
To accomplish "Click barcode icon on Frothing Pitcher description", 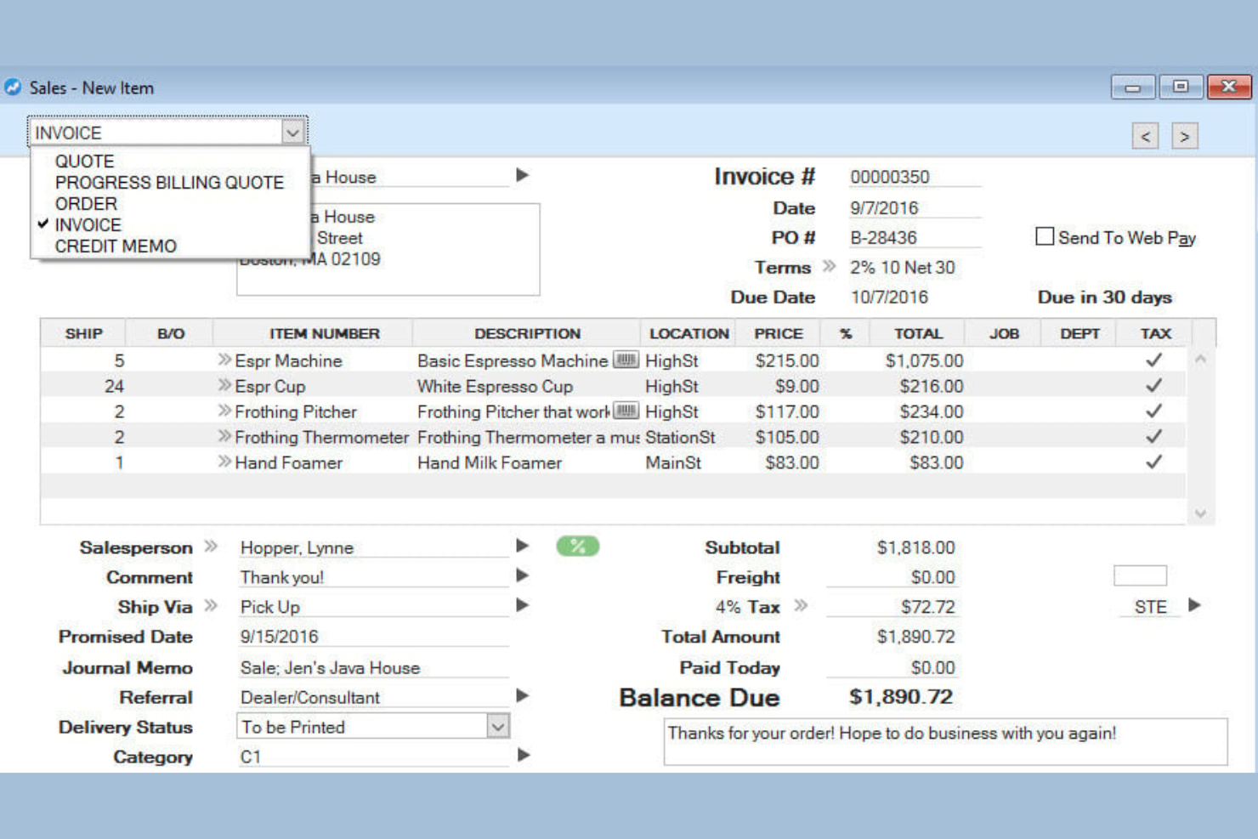I will [x=626, y=411].
